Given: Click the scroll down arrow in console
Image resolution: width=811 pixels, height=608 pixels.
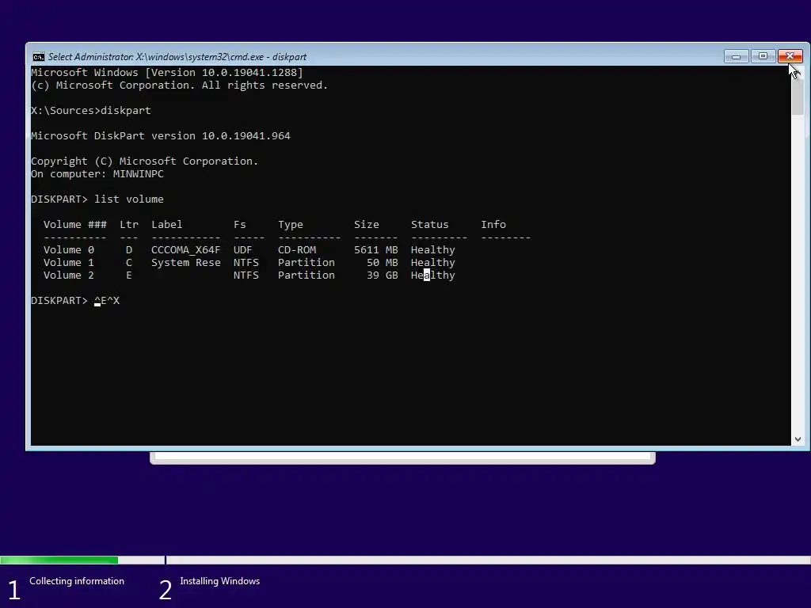Looking at the screenshot, I should [x=797, y=439].
